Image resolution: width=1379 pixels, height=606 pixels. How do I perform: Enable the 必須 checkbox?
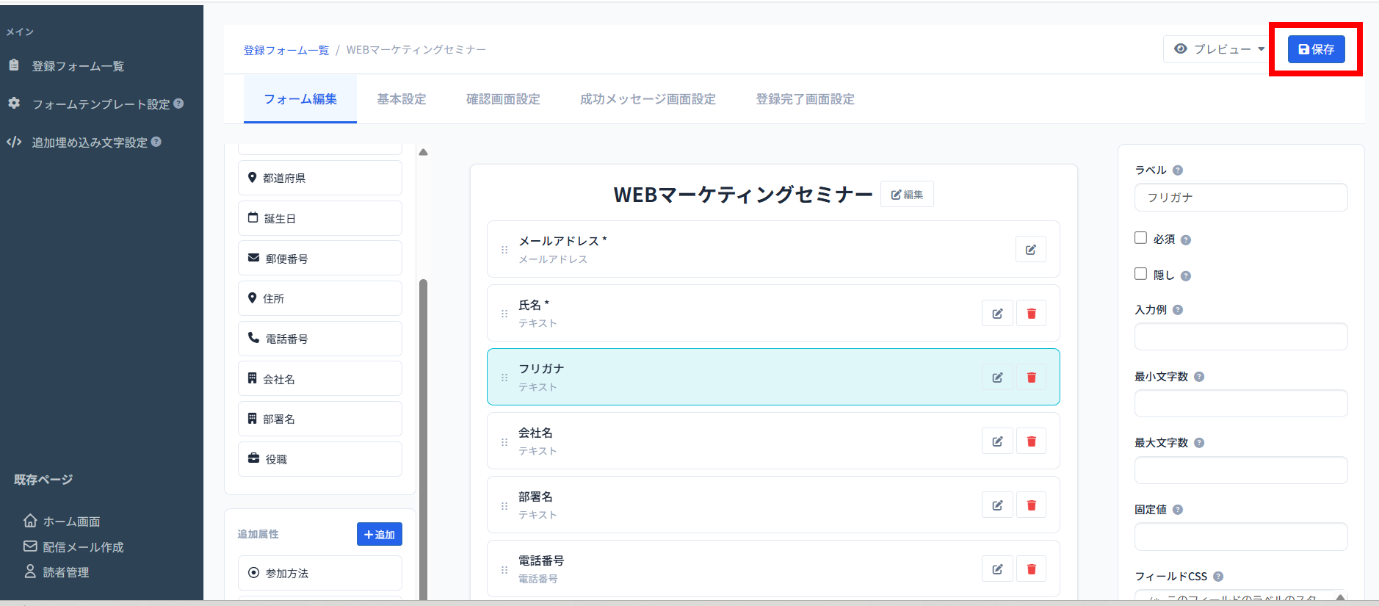pyautogui.click(x=1140, y=238)
